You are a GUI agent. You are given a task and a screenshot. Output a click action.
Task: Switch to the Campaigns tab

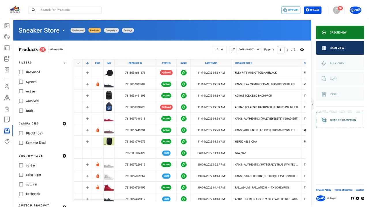(x=111, y=30)
